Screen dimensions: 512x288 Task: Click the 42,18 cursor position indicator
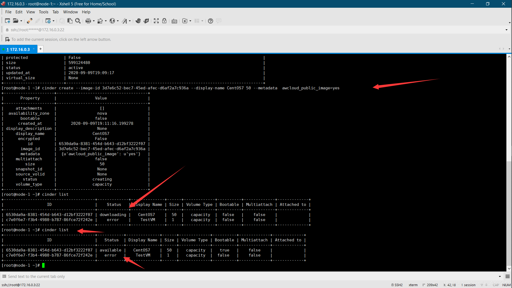(x=450, y=285)
